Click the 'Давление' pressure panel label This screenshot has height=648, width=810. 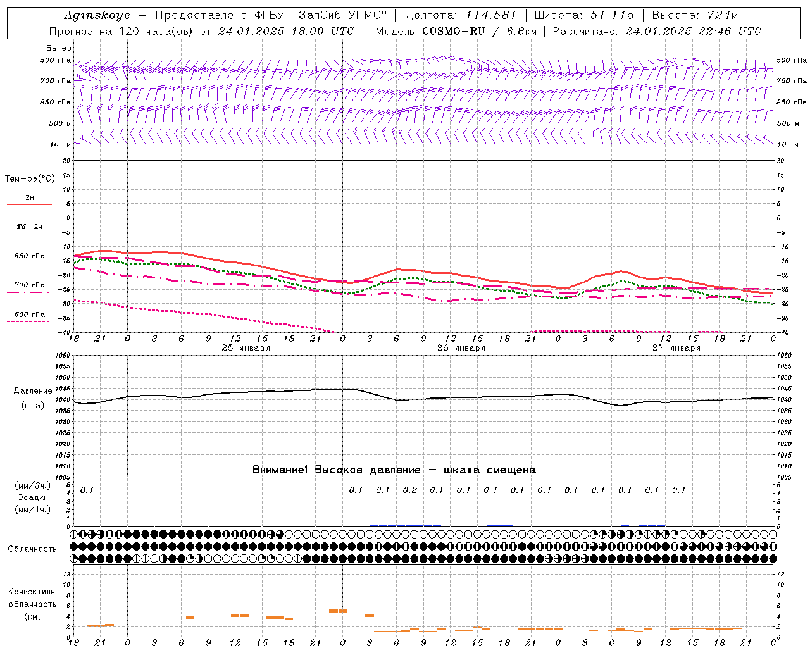[x=33, y=391]
